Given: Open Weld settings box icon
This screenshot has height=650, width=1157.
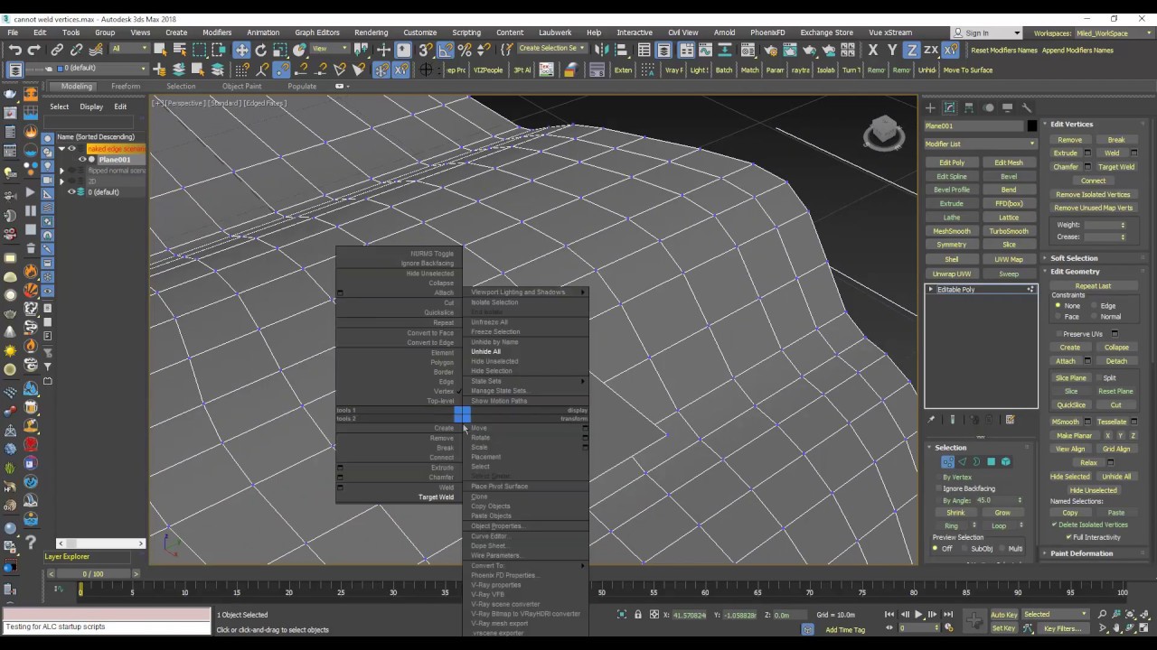Looking at the screenshot, I should click(1134, 153).
